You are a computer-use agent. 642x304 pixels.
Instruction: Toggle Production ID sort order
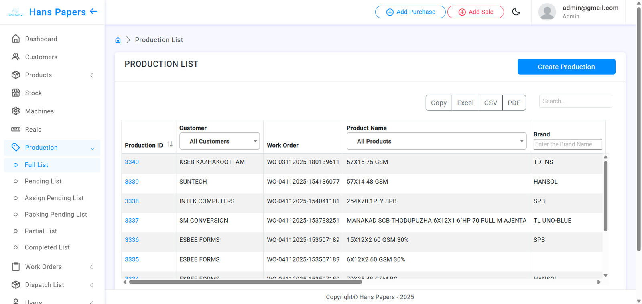[170, 144]
